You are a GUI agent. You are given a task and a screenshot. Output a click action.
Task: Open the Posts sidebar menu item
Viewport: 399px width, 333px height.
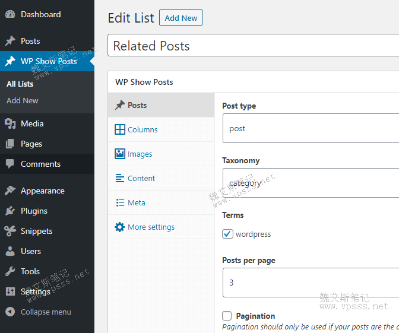coord(47,41)
